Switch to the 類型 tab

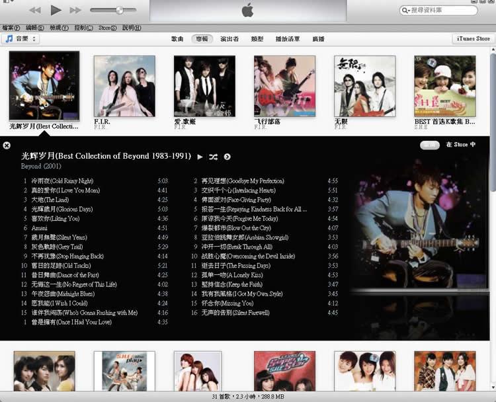[x=257, y=39]
